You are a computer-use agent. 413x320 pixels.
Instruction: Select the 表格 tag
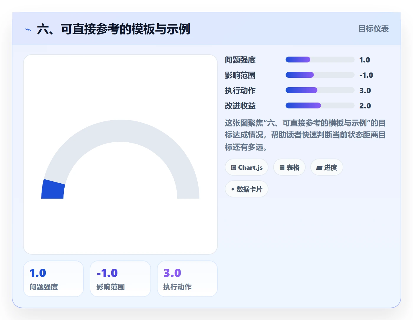pos(289,167)
